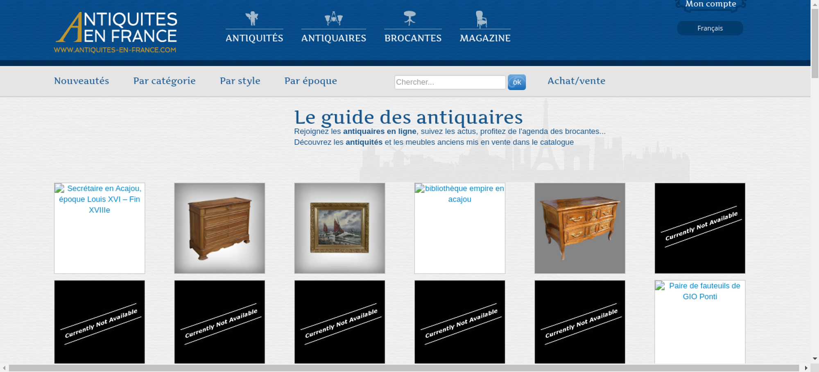Open the Mon compte link
Image resolution: width=819 pixels, height=372 pixels.
tap(710, 5)
